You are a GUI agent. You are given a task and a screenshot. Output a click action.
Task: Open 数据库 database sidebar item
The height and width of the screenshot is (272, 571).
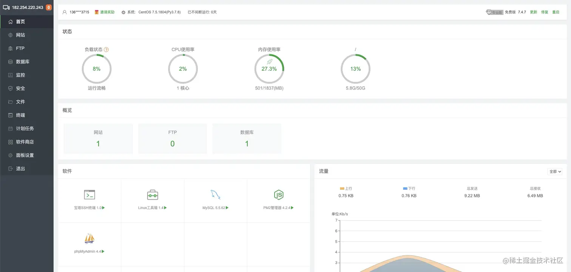pos(27,62)
